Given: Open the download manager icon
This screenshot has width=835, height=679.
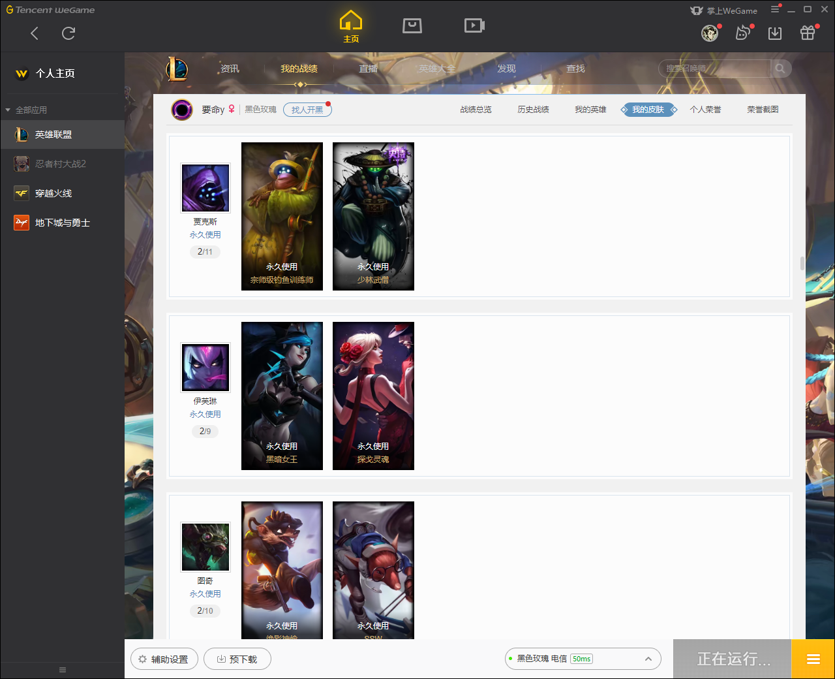Looking at the screenshot, I should tap(775, 33).
